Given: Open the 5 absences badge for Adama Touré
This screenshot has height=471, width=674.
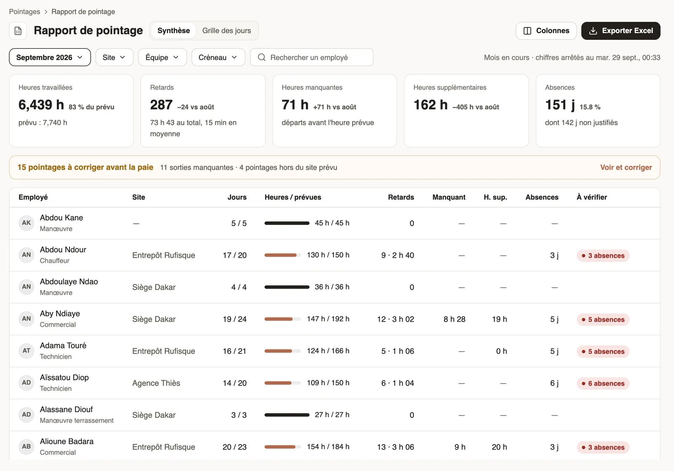Looking at the screenshot, I should point(603,352).
